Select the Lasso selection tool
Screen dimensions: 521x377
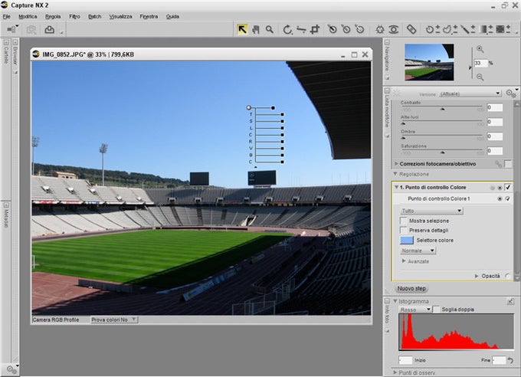pos(450,30)
